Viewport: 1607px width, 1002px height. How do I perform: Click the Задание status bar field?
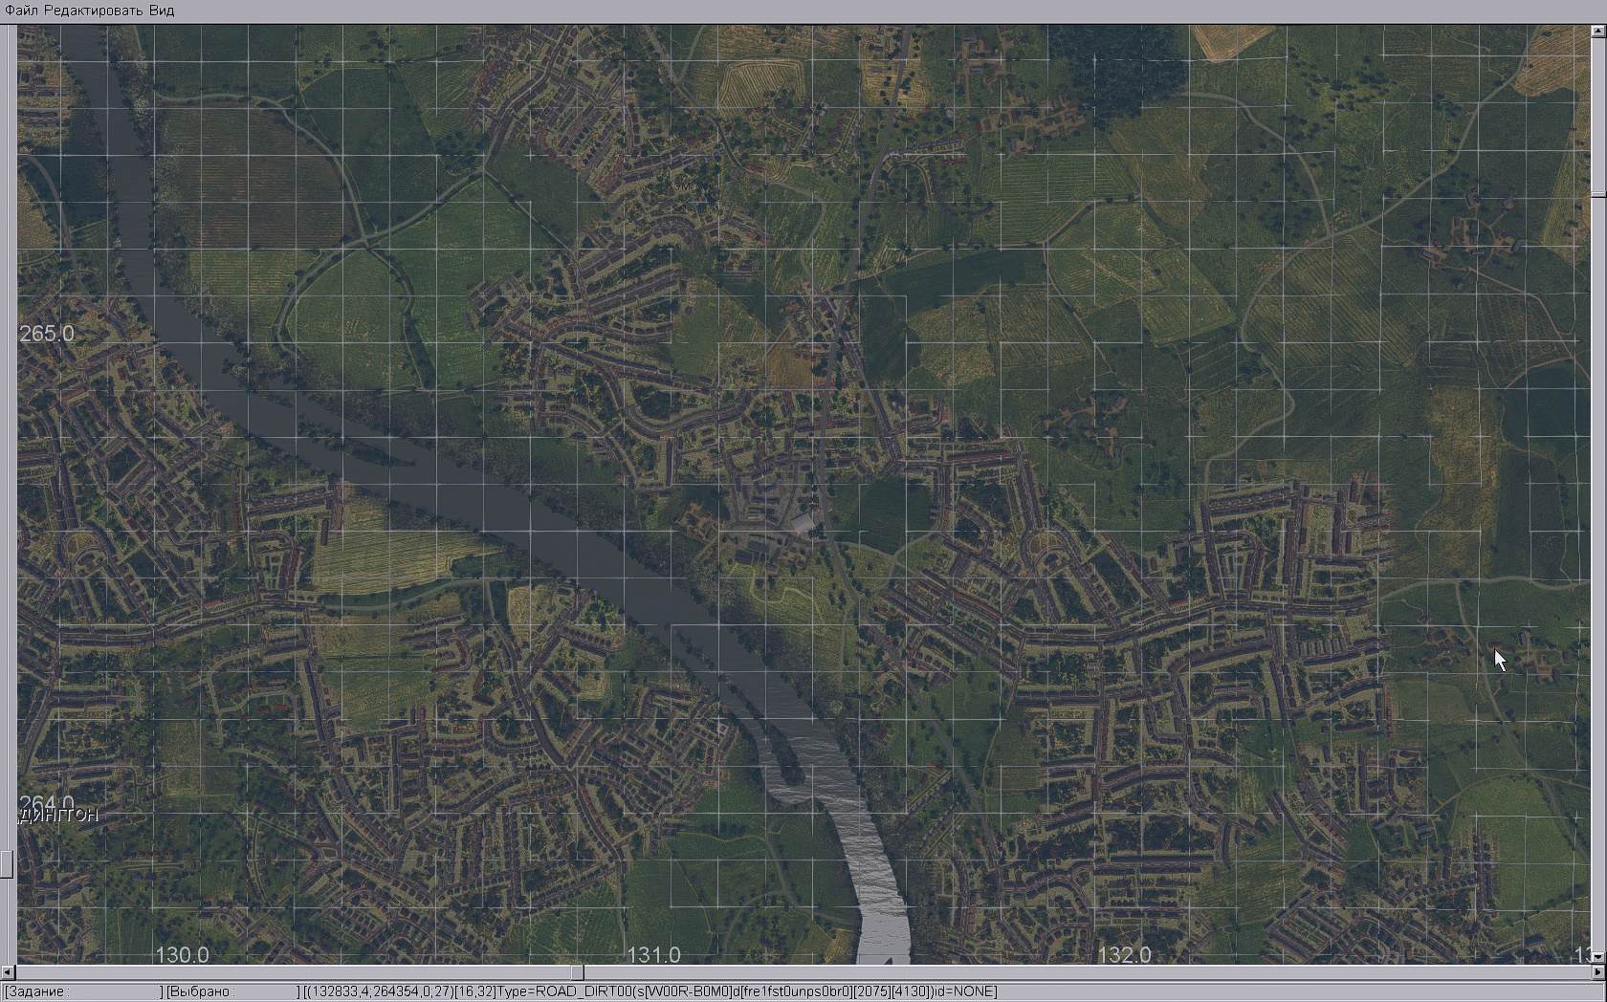pyautogui.click(x=83, y=991)
